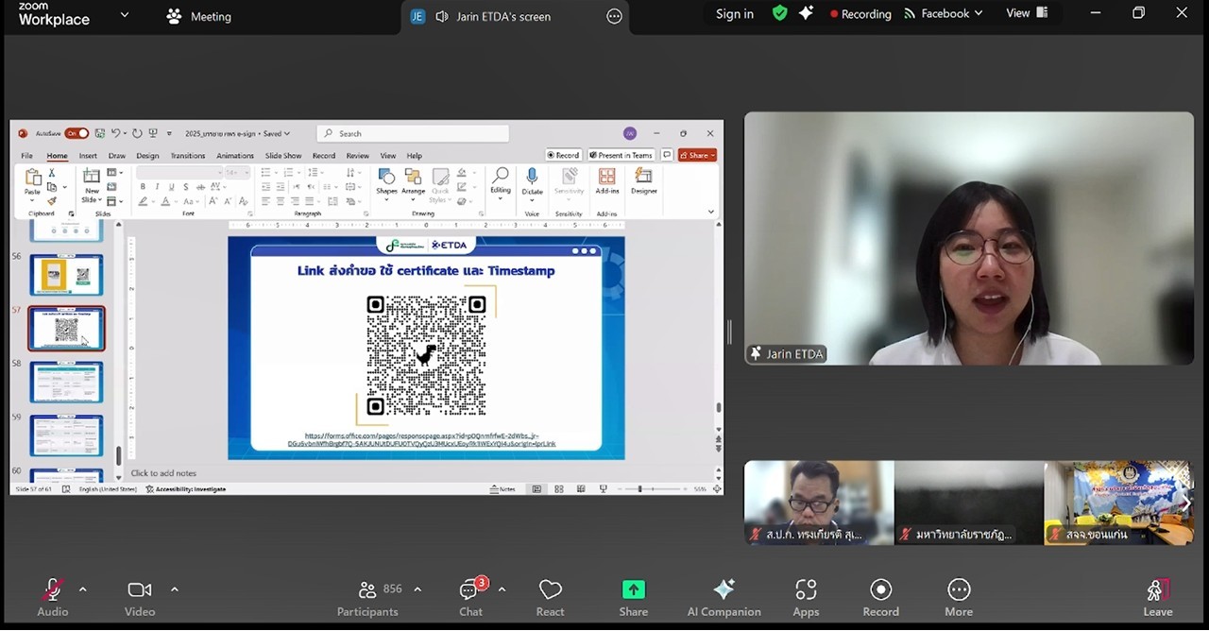Switch to the Design ribbon tab
1209x631 pixels.
coord(147,156)
